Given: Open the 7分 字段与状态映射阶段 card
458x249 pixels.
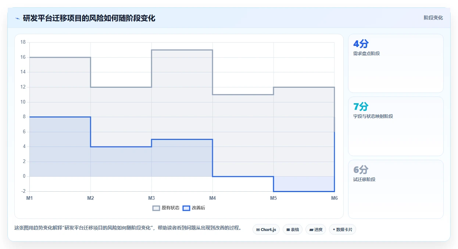Looking at the screenshot, I should click(396, 126).
